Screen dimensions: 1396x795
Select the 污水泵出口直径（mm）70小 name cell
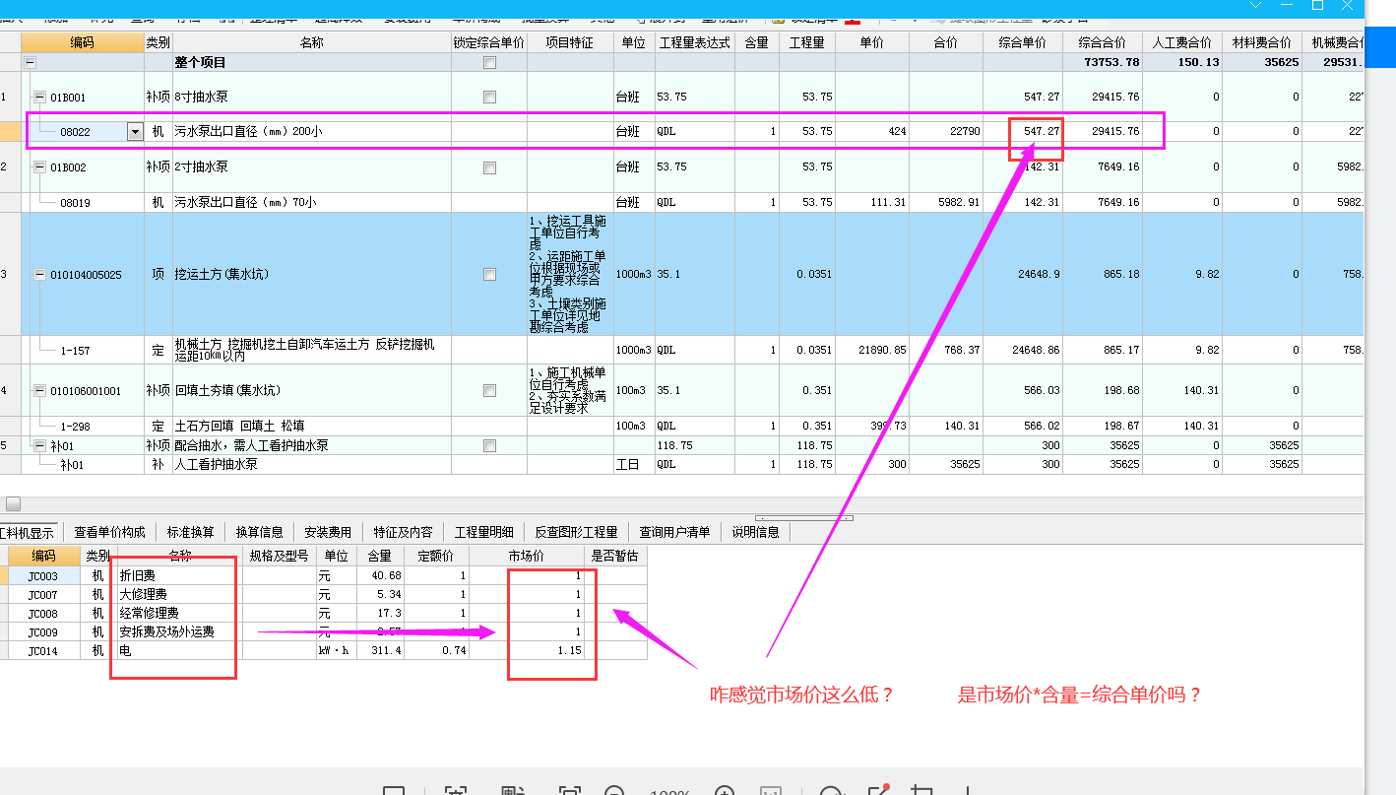tap(312, 202)
